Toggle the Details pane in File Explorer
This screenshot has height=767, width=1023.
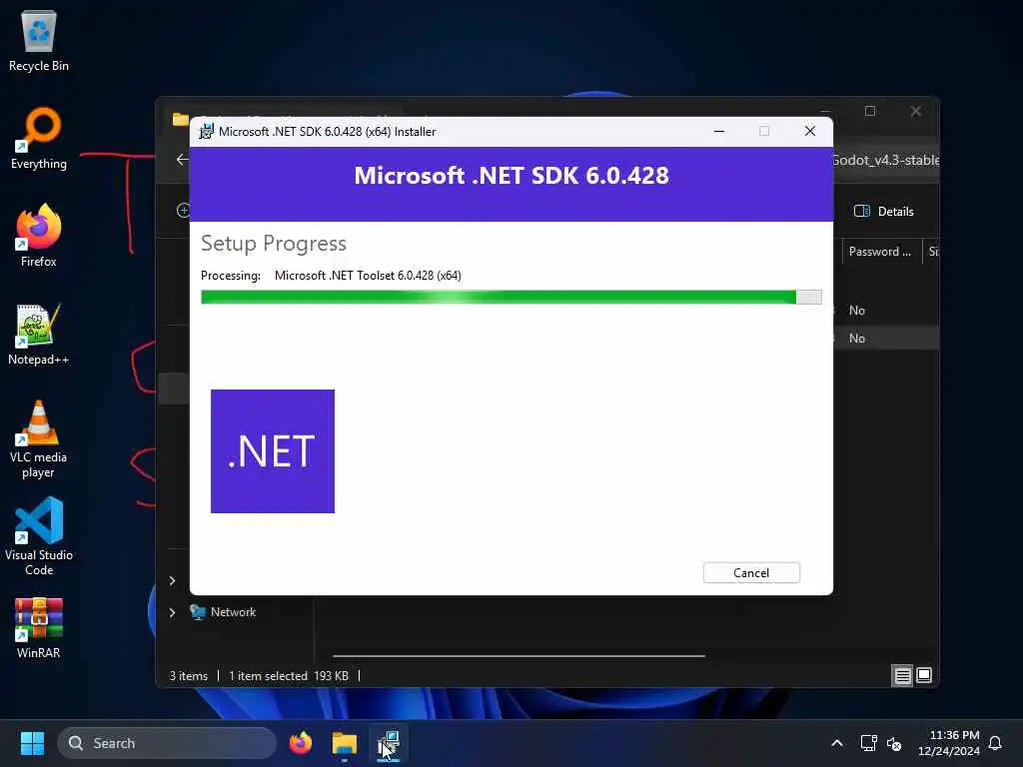click(x=885, y=212)
